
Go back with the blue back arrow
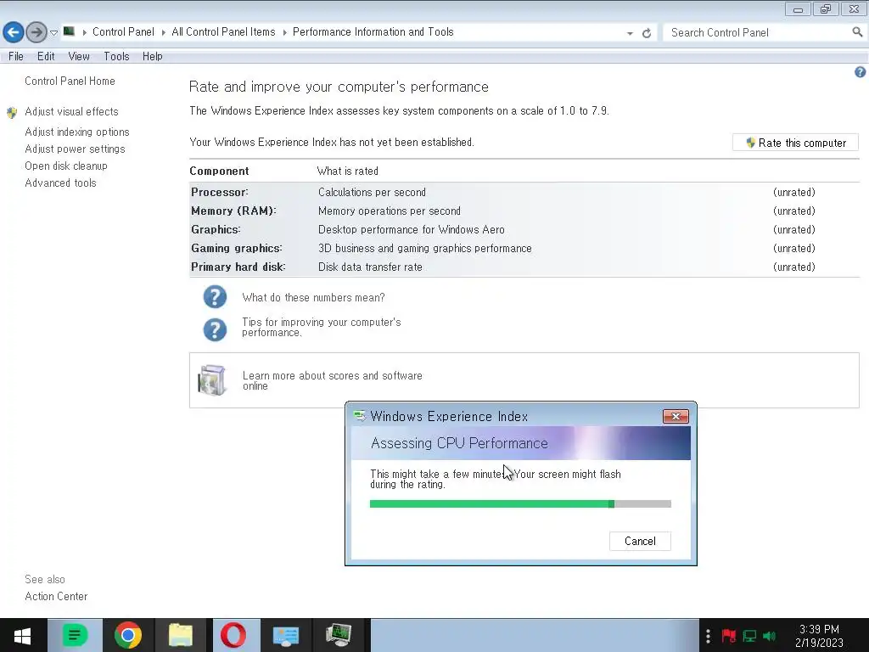(14, 32)
